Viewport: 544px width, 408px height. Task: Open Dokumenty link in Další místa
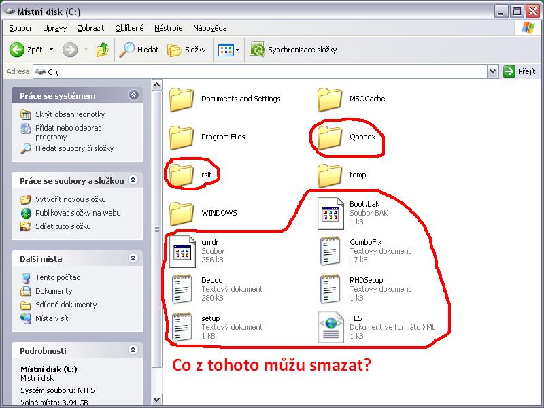pyautogui.click(x=54, y=291)
